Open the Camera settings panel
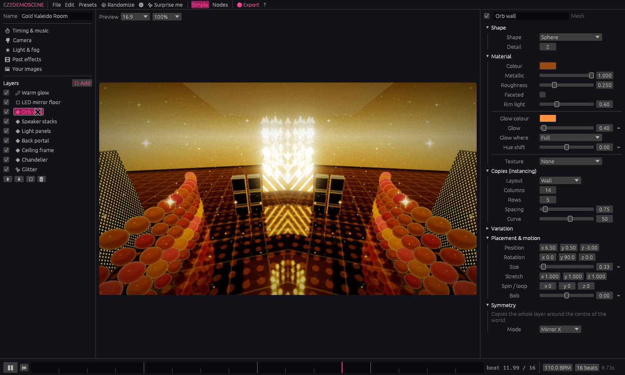The width and height of the screenshot is (625, 375). point(18,40)
